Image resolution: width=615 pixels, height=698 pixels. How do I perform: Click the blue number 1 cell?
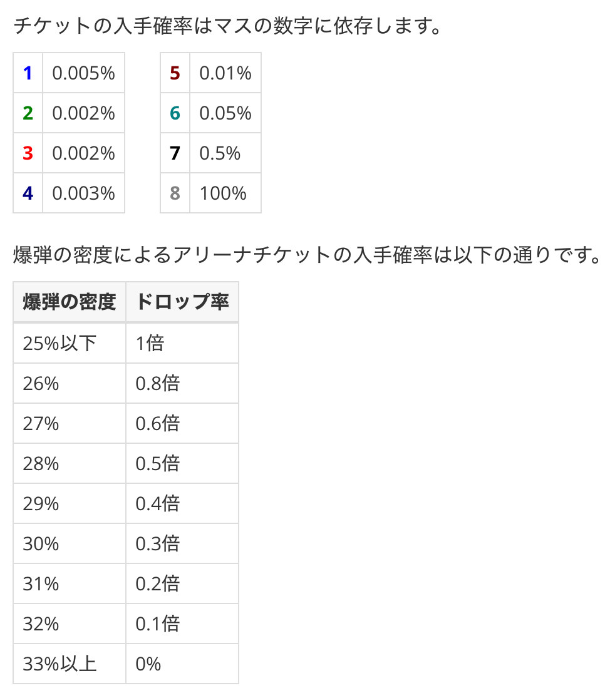(28, 73)
